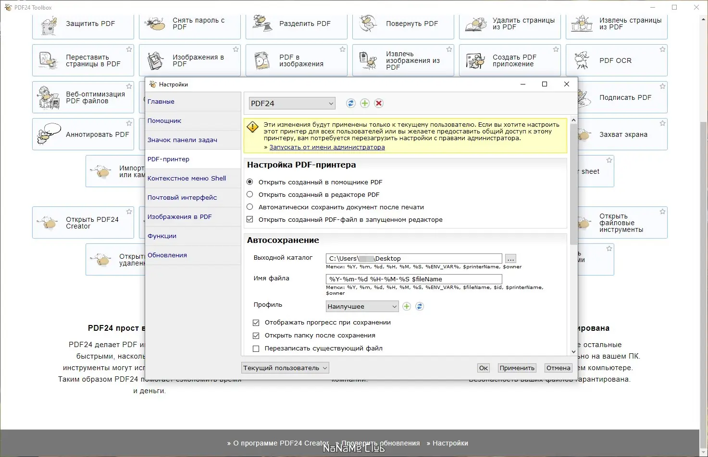
Task: Go to Значок панели задач settings
Action: coord(193,140)
